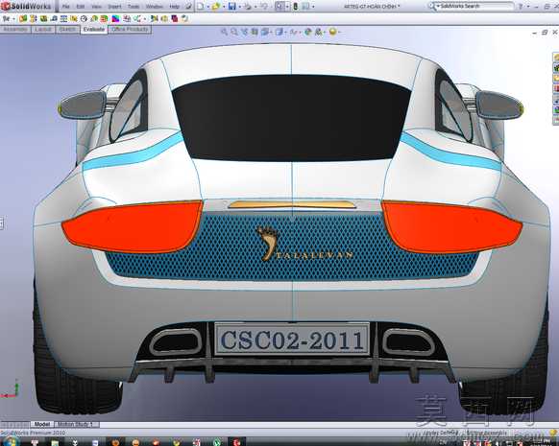Select the CSC02-2011 license plate on model

coord(292,340)
